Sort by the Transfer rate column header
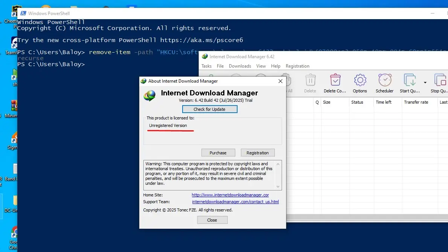The width and height of the screenshot is (448, 252). [x=419, y=102]
